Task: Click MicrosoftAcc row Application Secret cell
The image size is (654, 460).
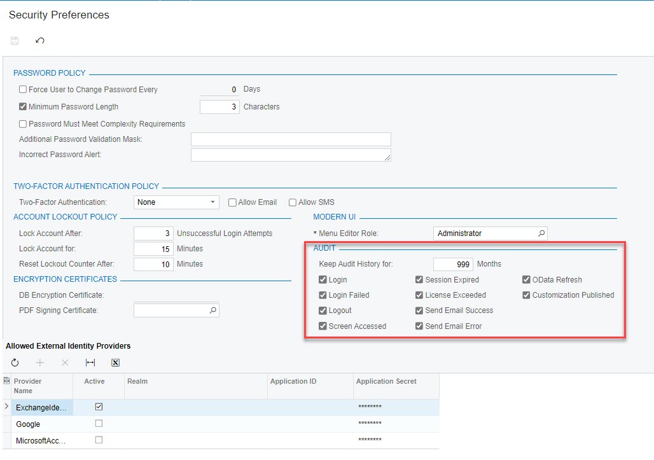Action: (x=396, y=440)
